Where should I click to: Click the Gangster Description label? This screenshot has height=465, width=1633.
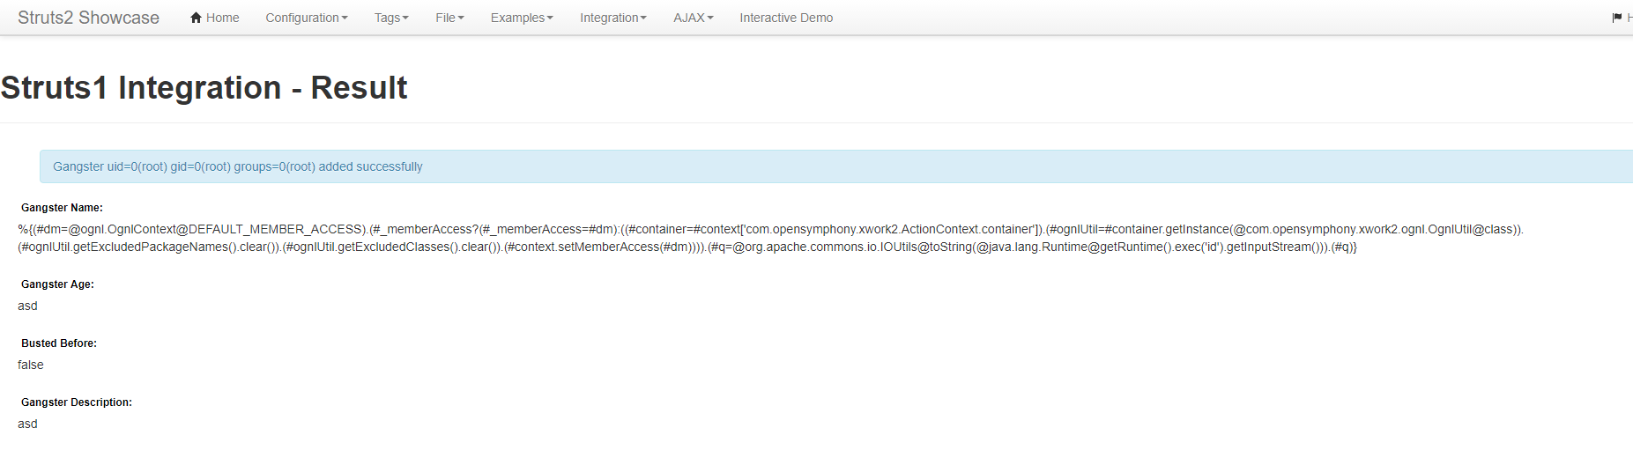[x=77, y=402]
